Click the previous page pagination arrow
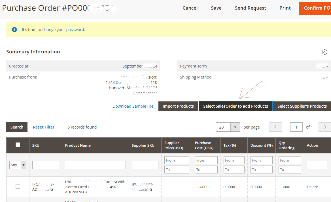The image size is (331, 202). click(275, 127)
